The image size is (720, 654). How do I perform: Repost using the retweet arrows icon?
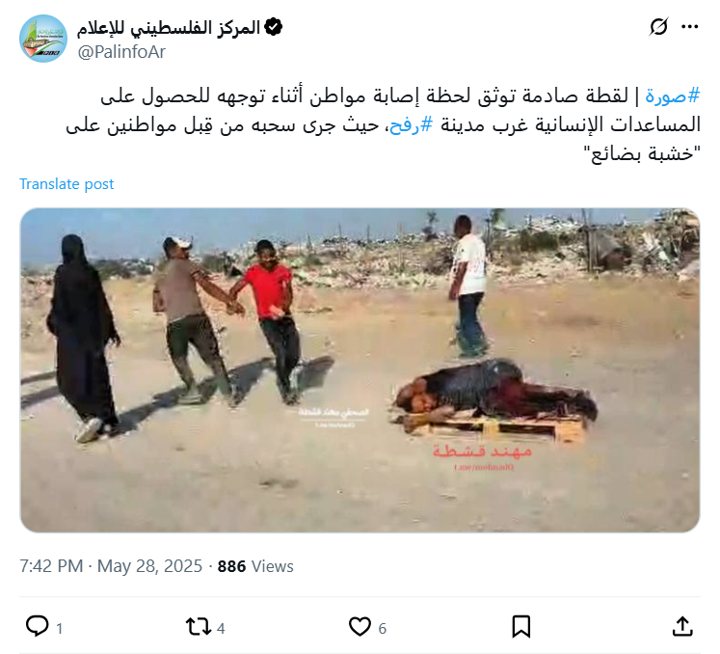tap(199, 627)
